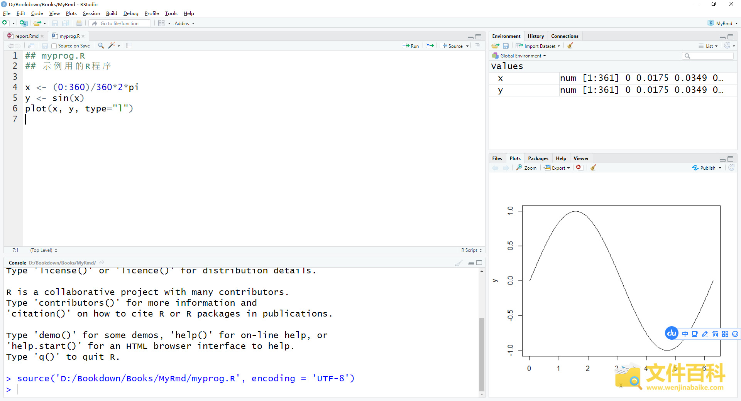Open the File menu

7,13
